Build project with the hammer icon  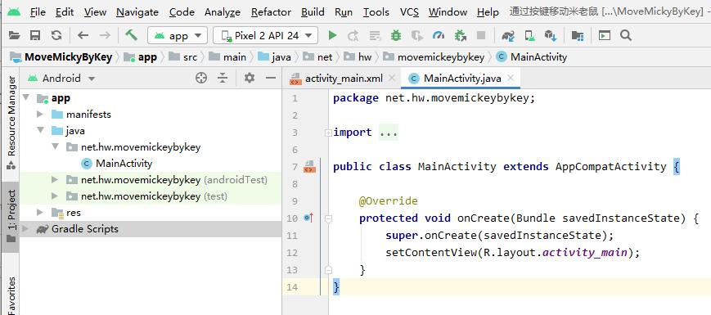(132, 35)
